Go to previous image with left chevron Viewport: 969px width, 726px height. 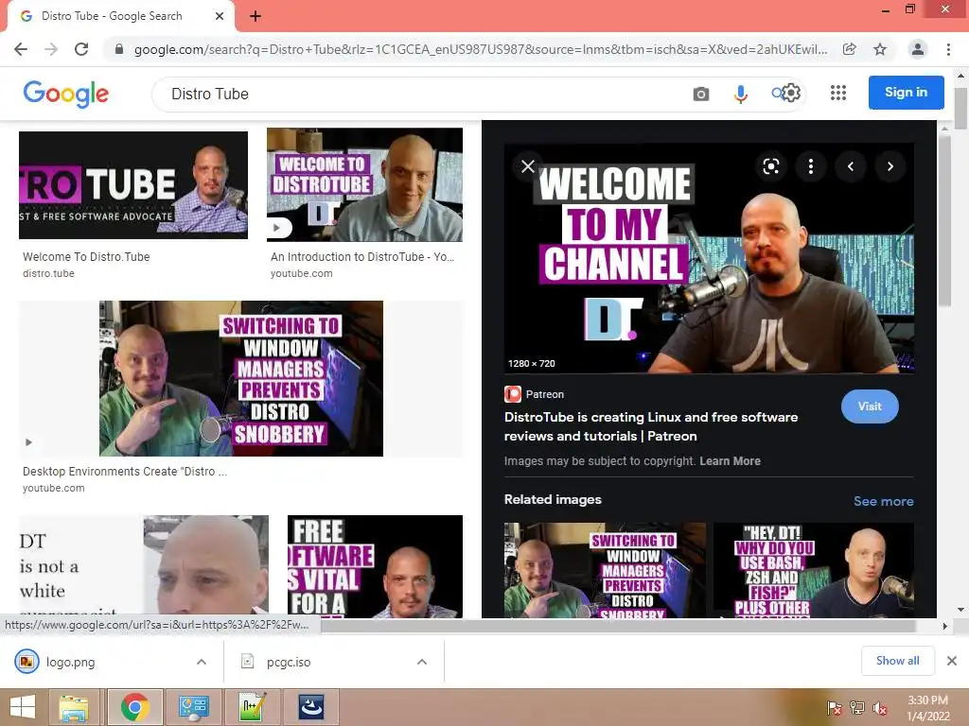click(851, 166)
